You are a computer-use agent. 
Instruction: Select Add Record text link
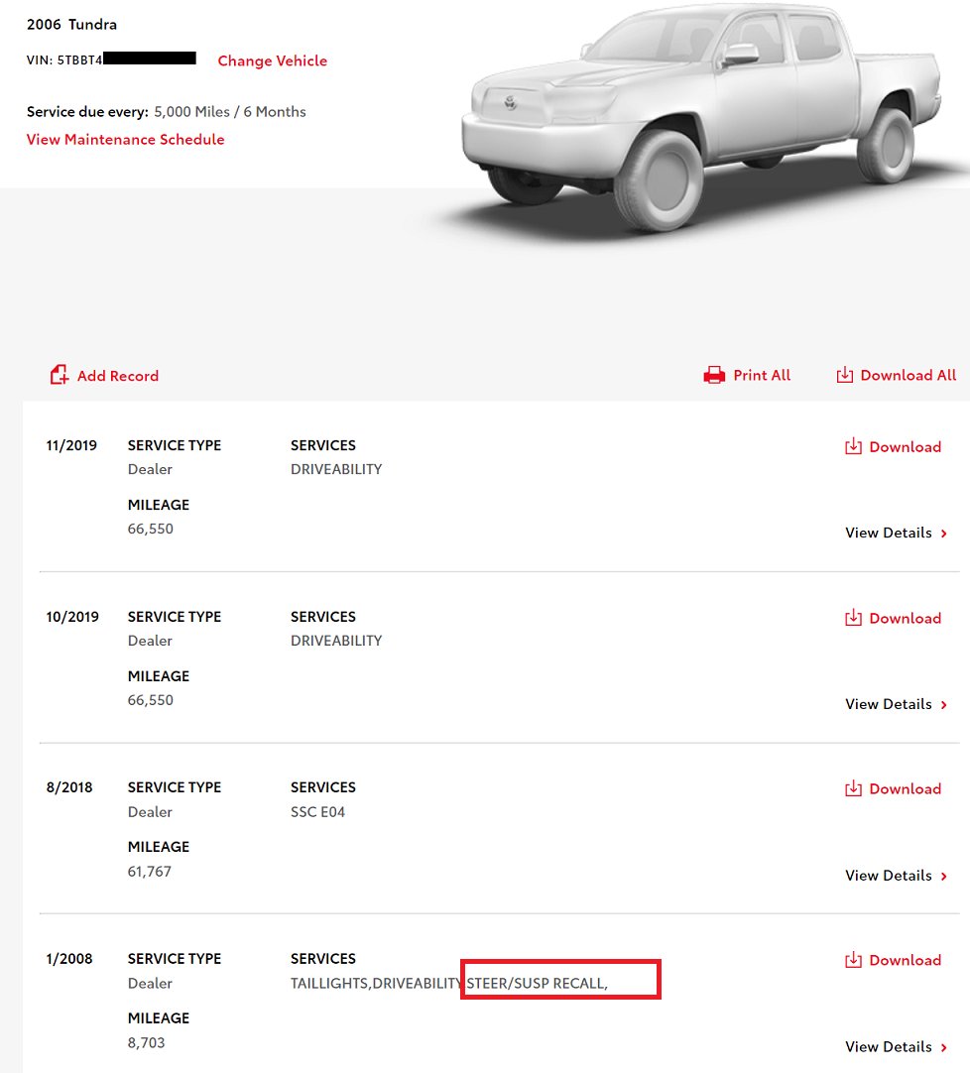tap(118, 376)
